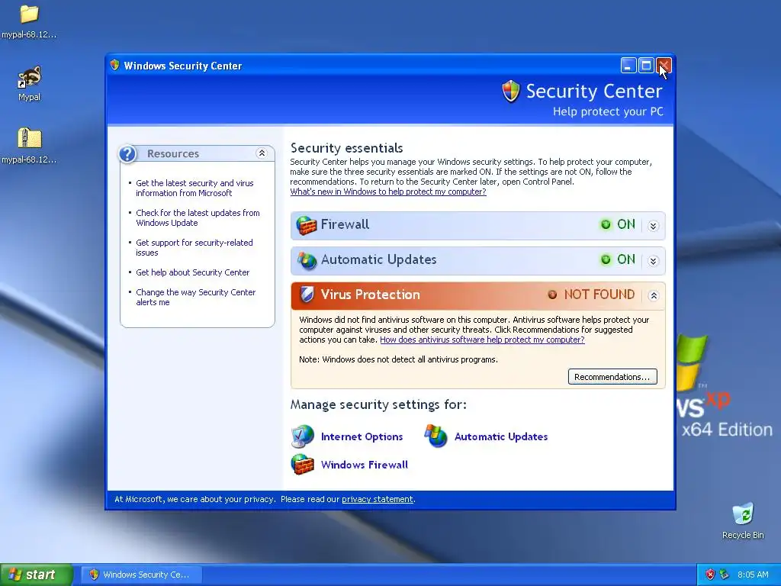This screenshot has height=586, width=781.
Task: Click the Automatic Updates globe icon in essentials
Action: (307, 260)
